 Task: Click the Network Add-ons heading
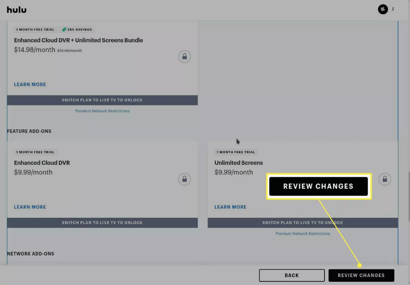click(30, 254)
